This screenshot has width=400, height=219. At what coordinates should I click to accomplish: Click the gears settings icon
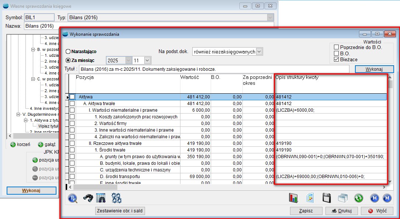[117, 198]
